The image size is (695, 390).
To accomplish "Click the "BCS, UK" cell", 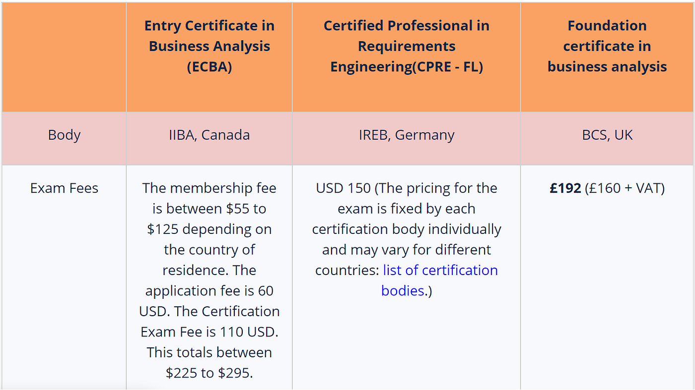I will coord(607,135).
